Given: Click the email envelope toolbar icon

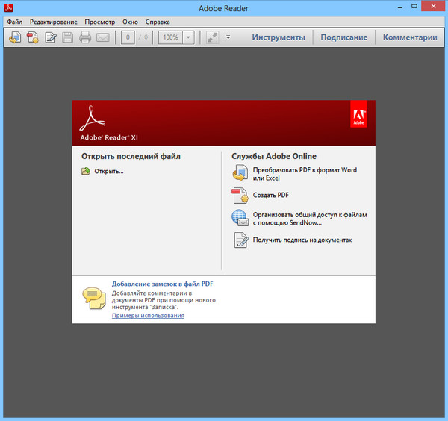Looking at the screenshot, I should (x=102, y=37).
